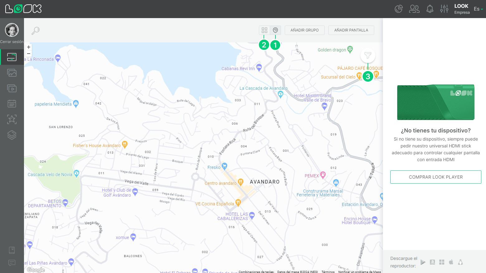This screenshot has width=486, height=273.
Task: Open Términos link on map footer
Action: tap(328, 272)
